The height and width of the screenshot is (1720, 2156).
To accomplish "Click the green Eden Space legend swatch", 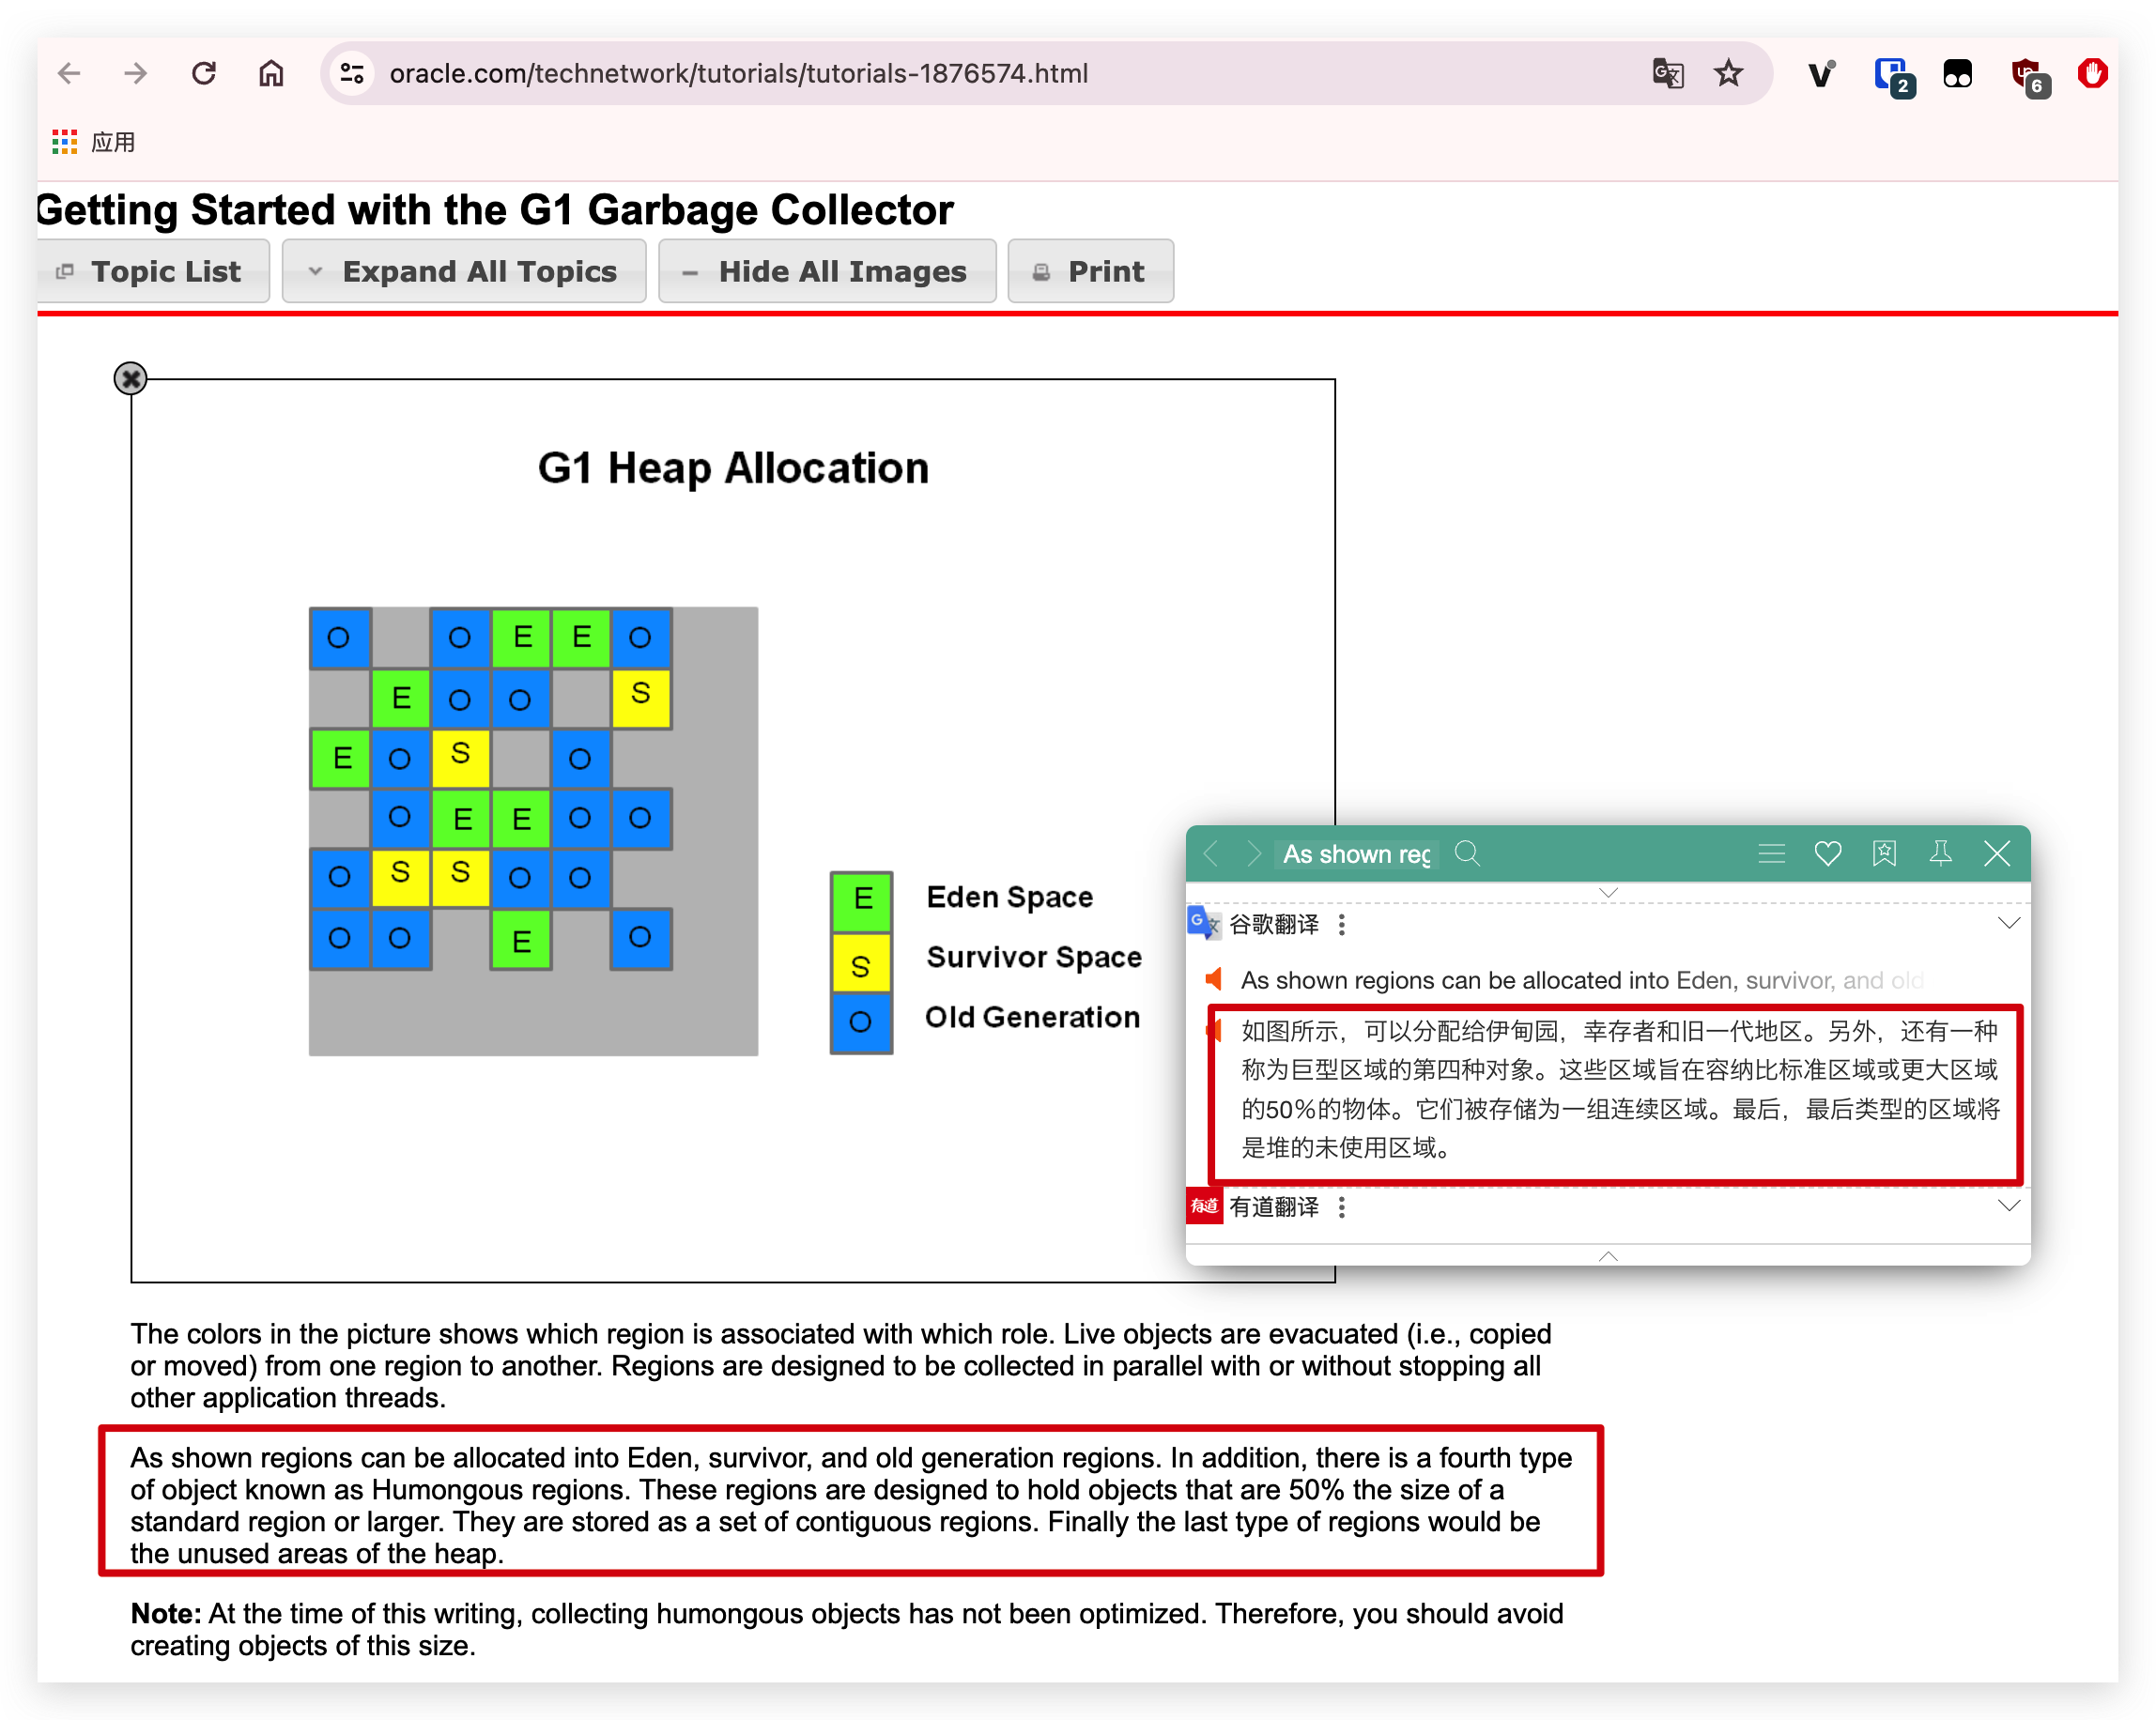I will (x=861, y=900).
